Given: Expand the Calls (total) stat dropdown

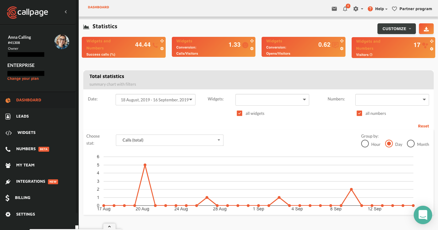Looking at the screenshot, I should pyautogui.click(x=169, y=140).
